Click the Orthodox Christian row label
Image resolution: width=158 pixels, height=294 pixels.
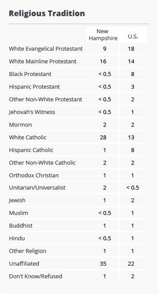coord(34,175)
